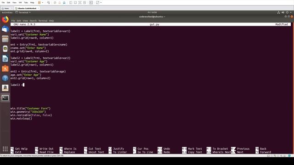Show Applications grid button
Screen dimensions: 294x165
click(5, 149)
